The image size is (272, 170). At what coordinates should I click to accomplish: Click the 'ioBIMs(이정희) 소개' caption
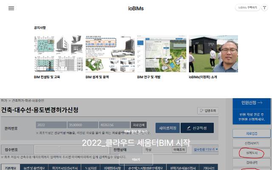(203, 77)
